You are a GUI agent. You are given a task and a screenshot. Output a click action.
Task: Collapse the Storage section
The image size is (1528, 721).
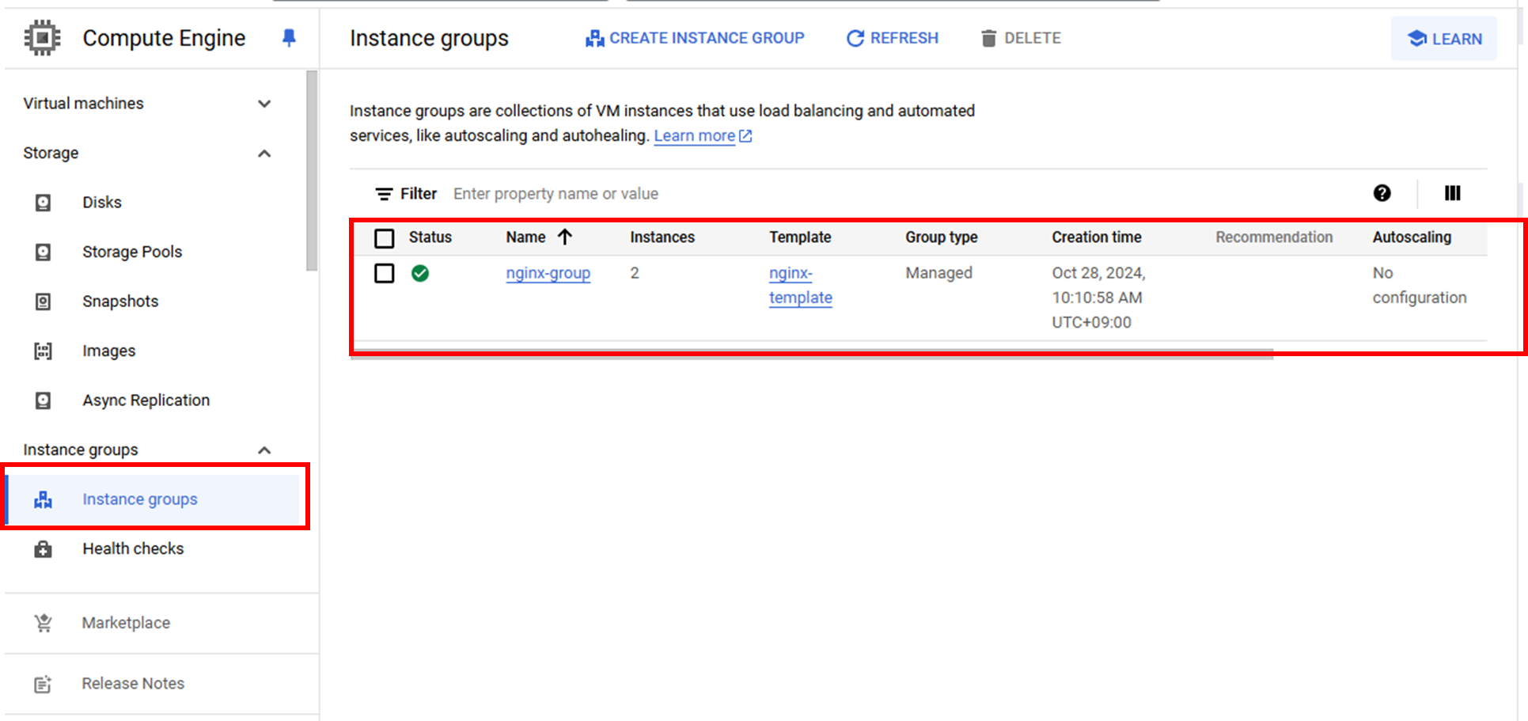coord(264,154)
